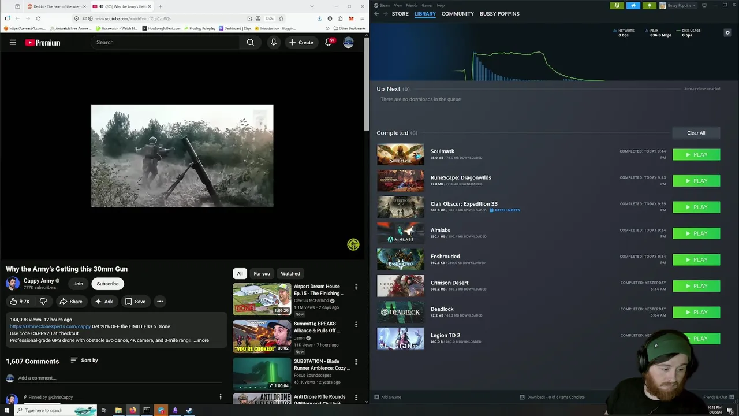This screenshot has width=739, height=416.
Task: Open Clair Obscur PATCH NOTES link
Action: (x=505, y=210)
